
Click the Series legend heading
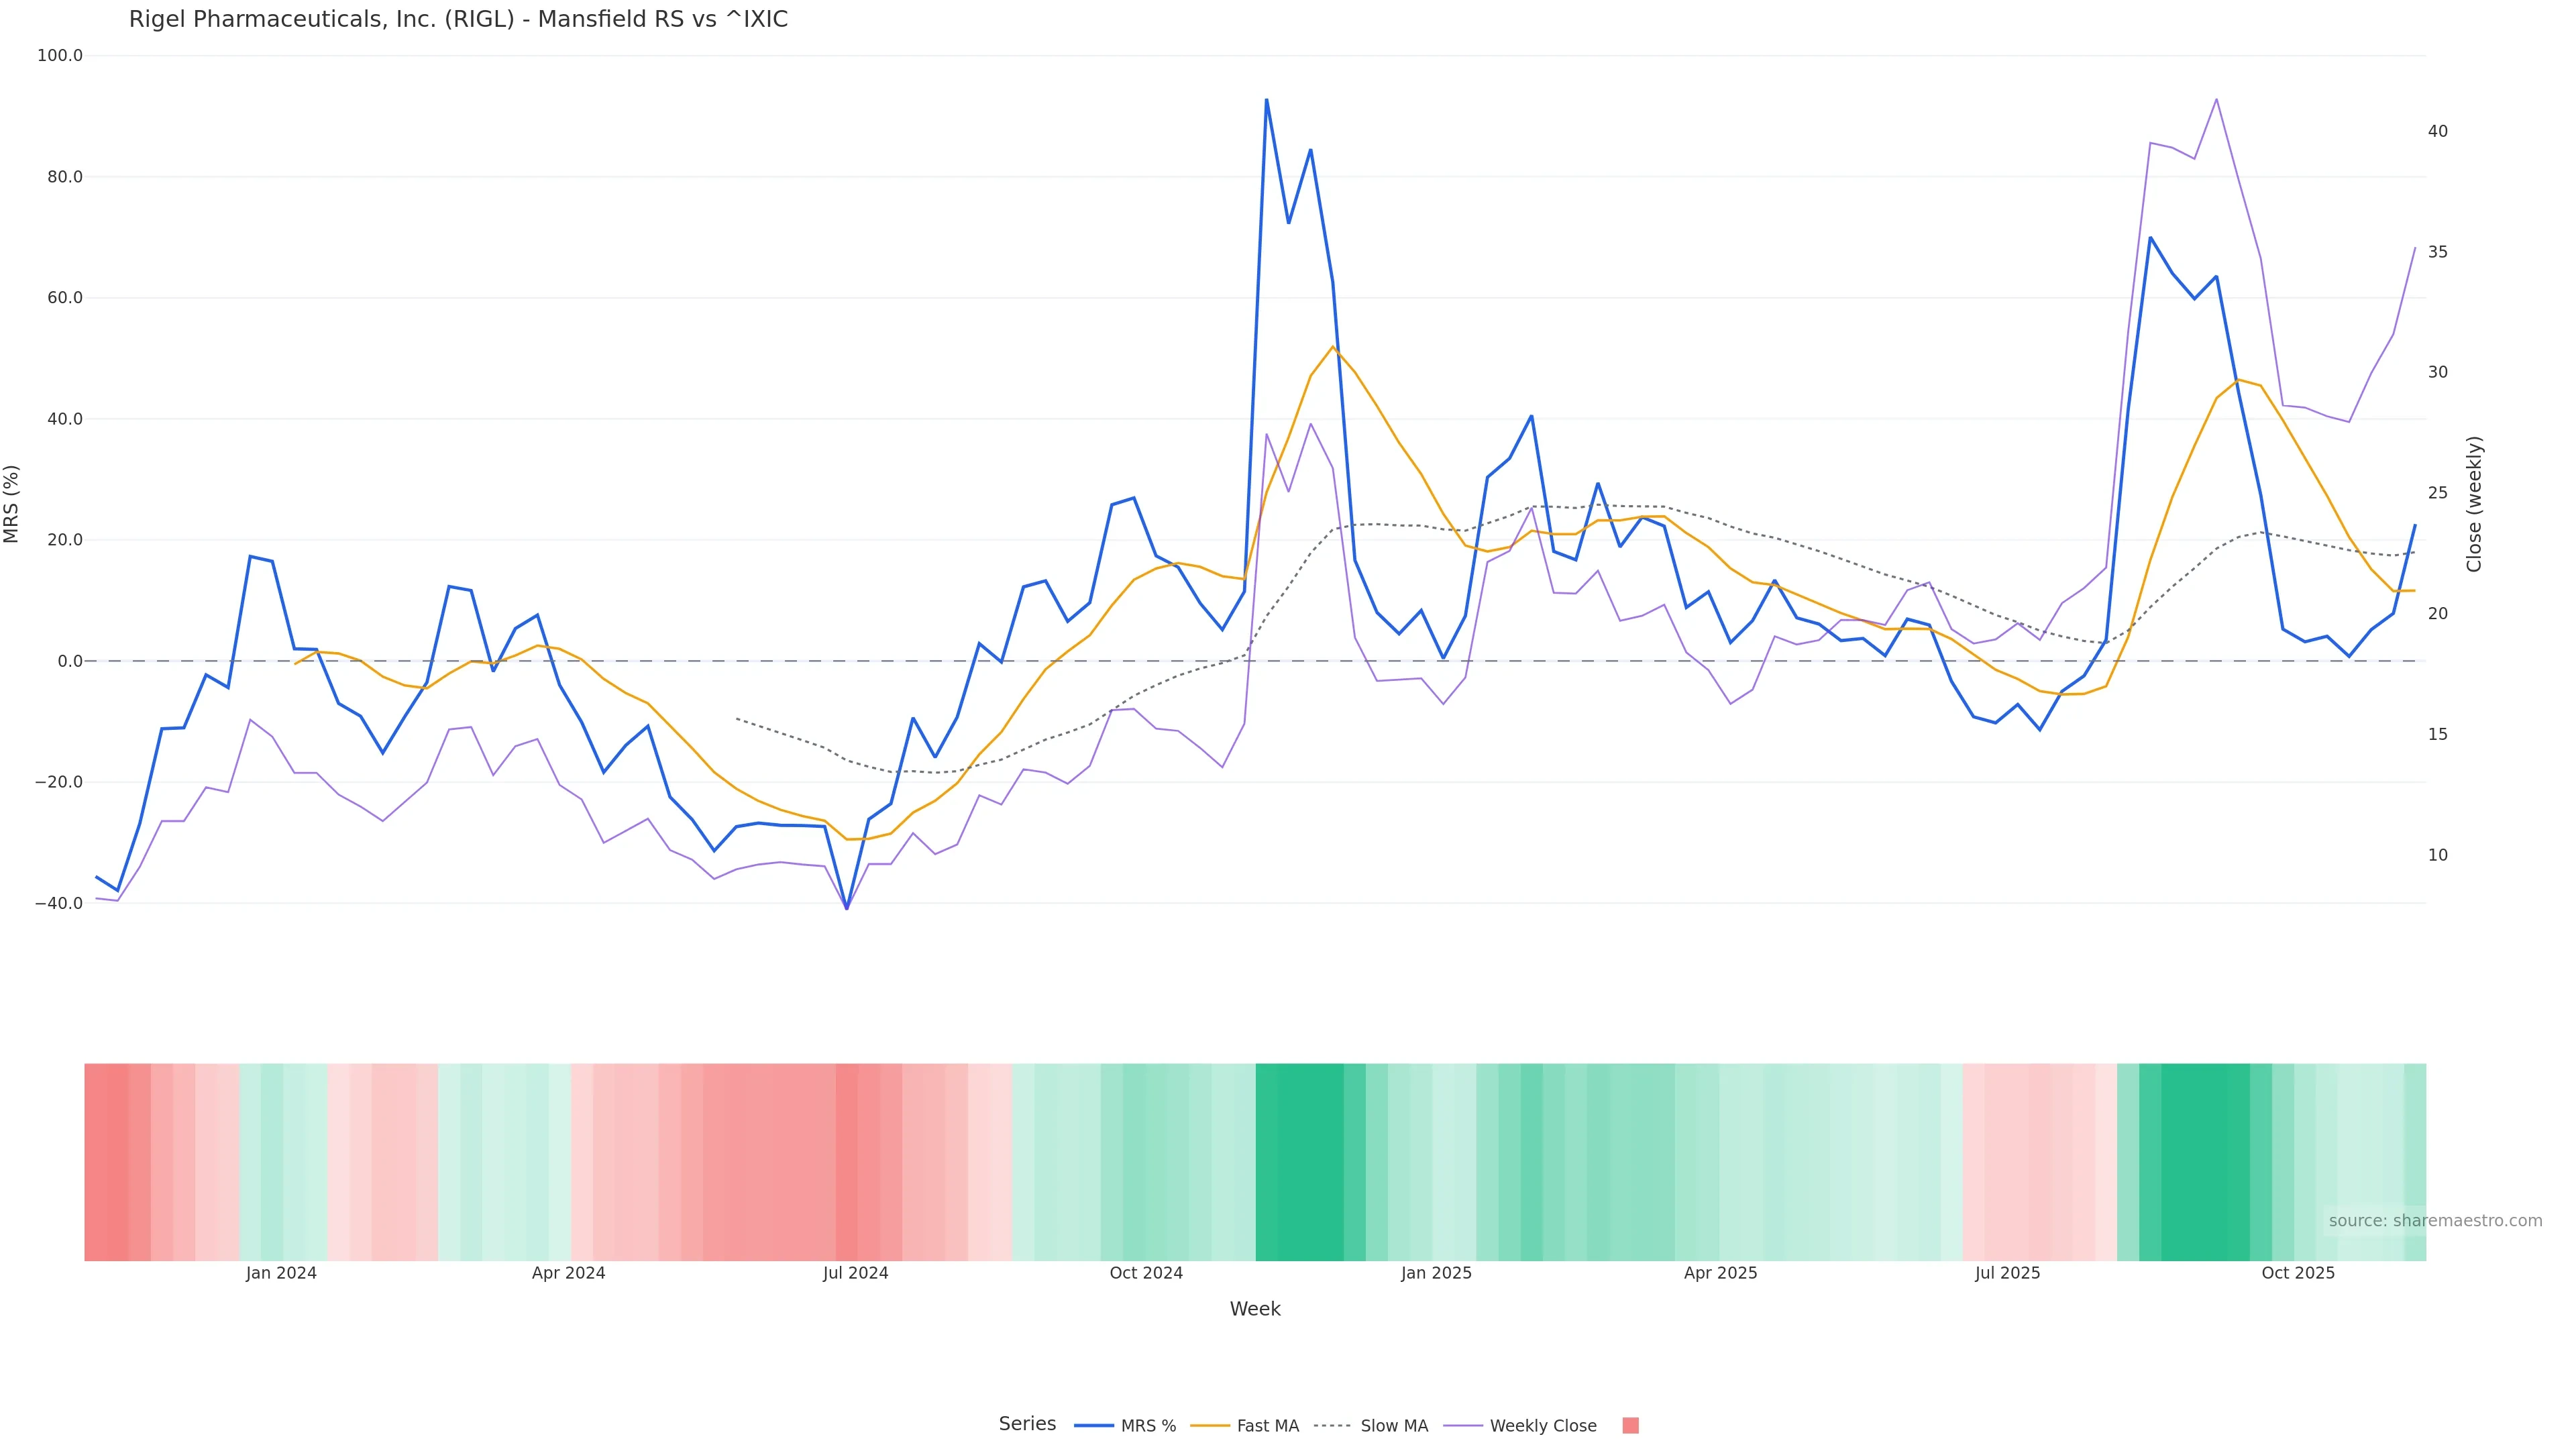[1027, 1424]
